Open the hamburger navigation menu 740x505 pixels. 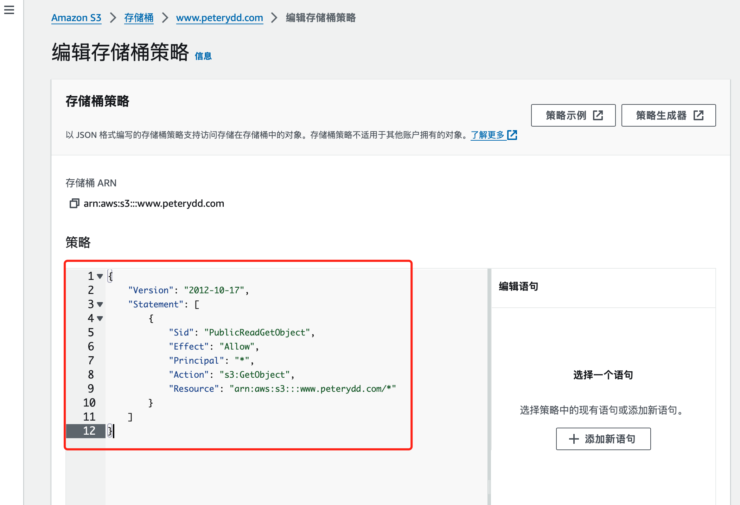tap(9, 10)
